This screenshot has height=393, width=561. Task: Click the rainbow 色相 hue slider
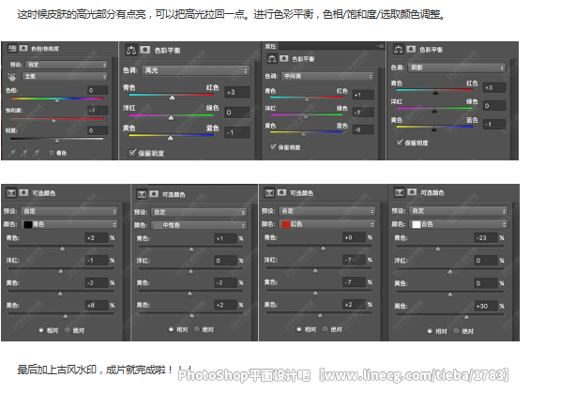point(57,98)
